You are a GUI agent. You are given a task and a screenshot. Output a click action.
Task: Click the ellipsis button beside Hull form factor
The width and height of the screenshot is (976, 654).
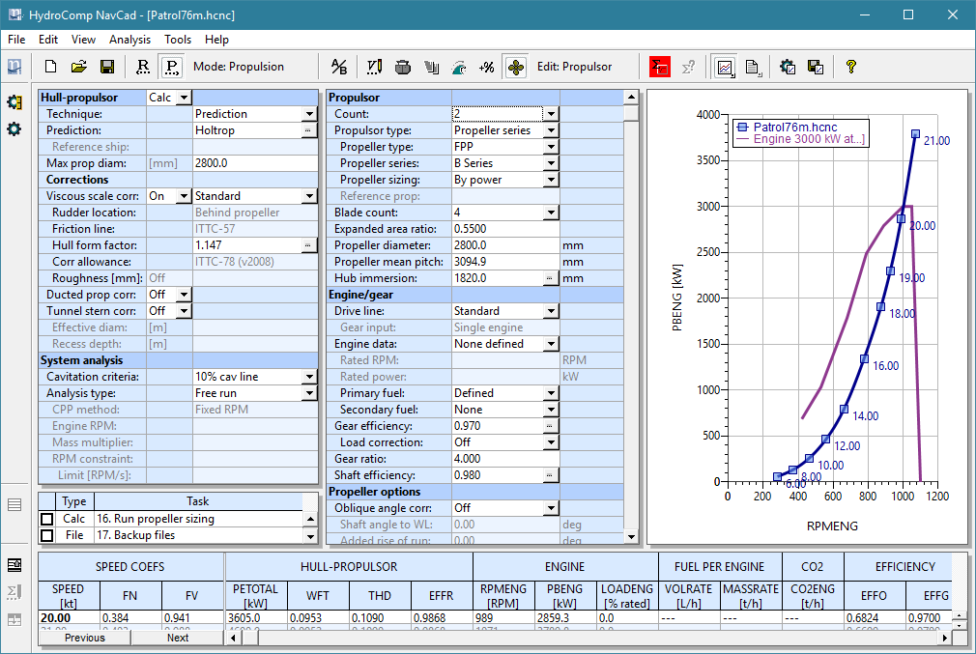307,245
